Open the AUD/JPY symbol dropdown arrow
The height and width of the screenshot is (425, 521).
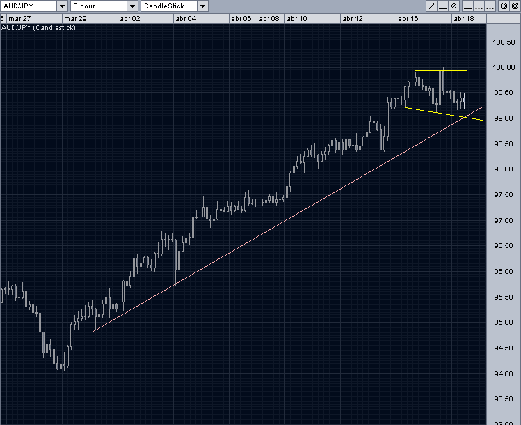click(x=62, y=6)
